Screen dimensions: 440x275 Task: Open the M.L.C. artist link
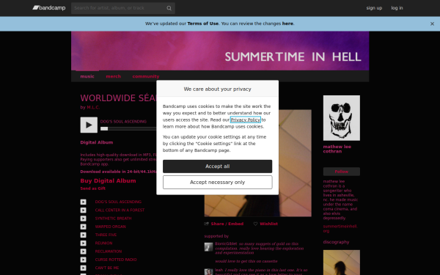(93, 107)
